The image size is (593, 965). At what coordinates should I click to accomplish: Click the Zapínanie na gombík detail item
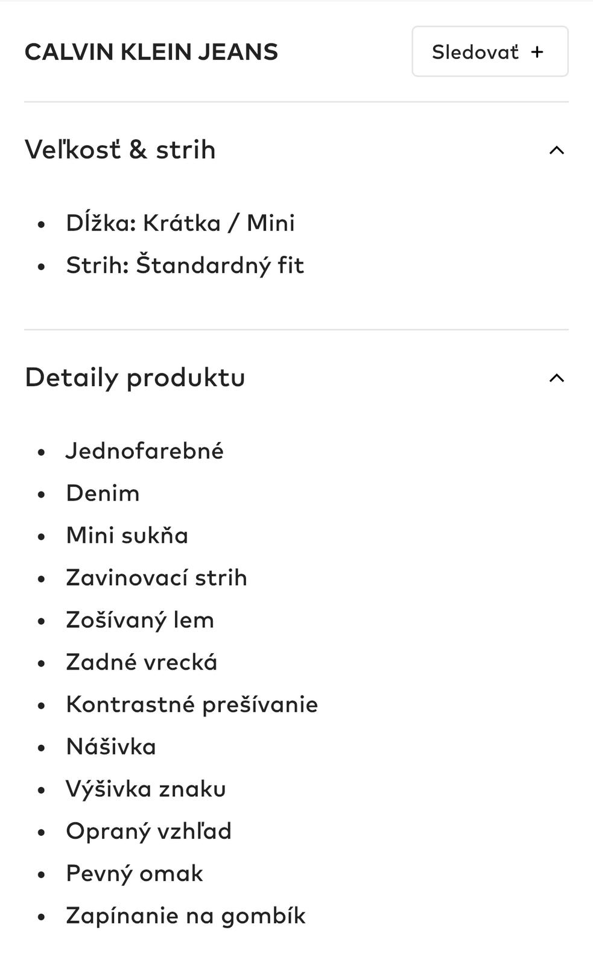pos(186,916)
